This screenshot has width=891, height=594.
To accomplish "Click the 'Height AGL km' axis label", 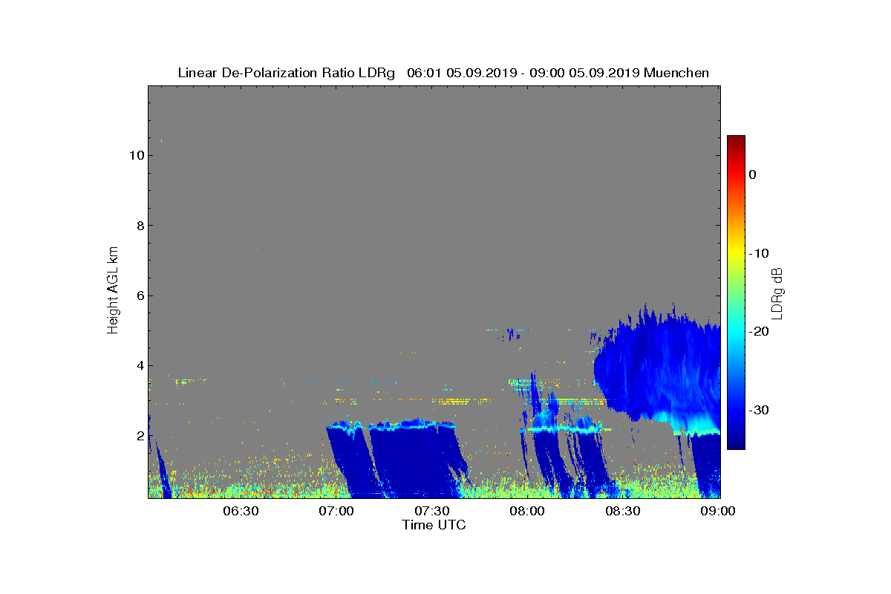I will (x=113, y=290).
